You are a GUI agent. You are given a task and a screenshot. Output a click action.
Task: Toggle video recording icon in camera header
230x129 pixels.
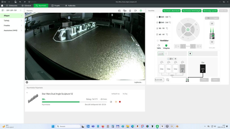pos(135,11)
